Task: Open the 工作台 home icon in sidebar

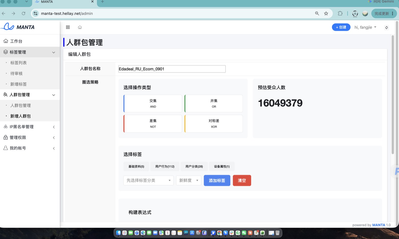Action: coord(6,41)
